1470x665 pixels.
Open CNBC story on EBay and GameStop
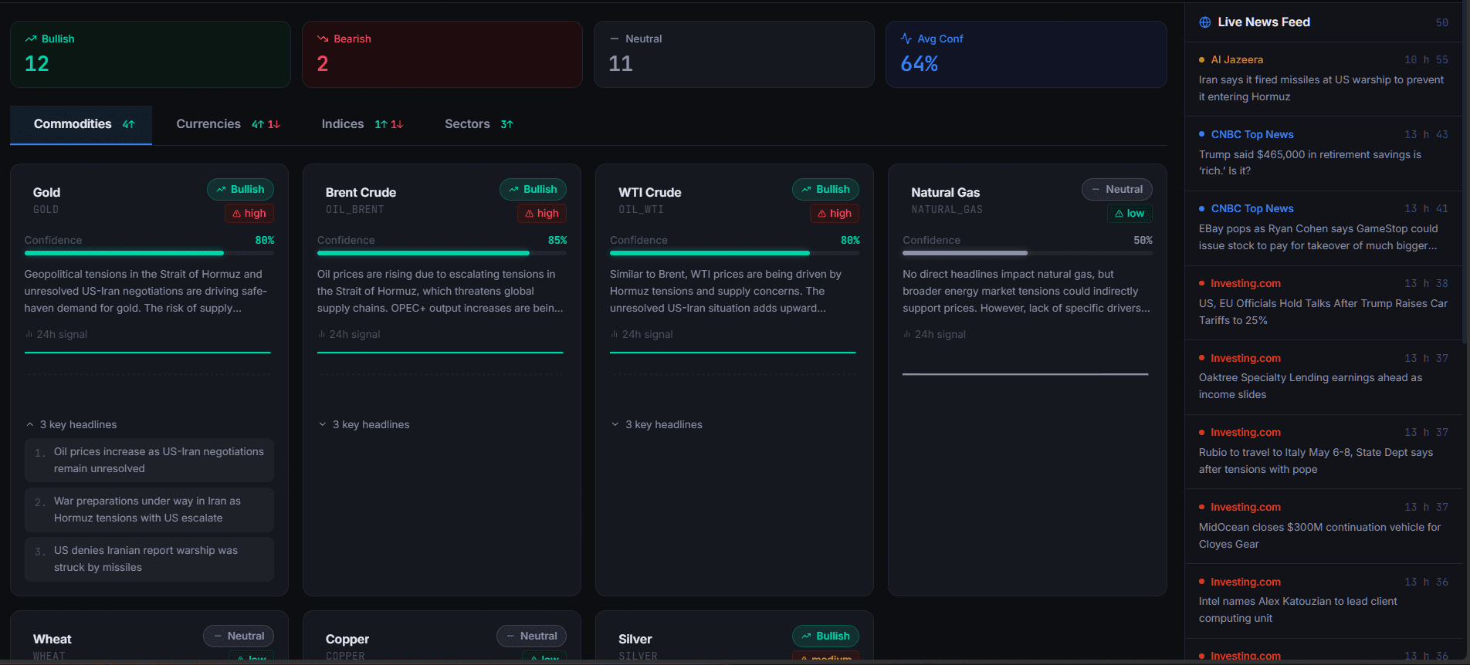pos(1323,228)
